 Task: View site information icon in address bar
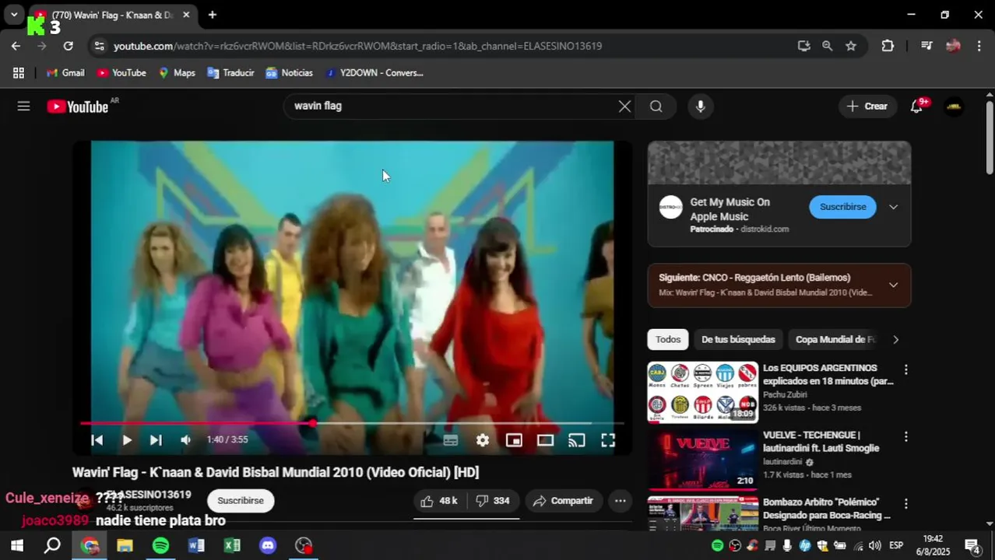click(x=99, y=46)
